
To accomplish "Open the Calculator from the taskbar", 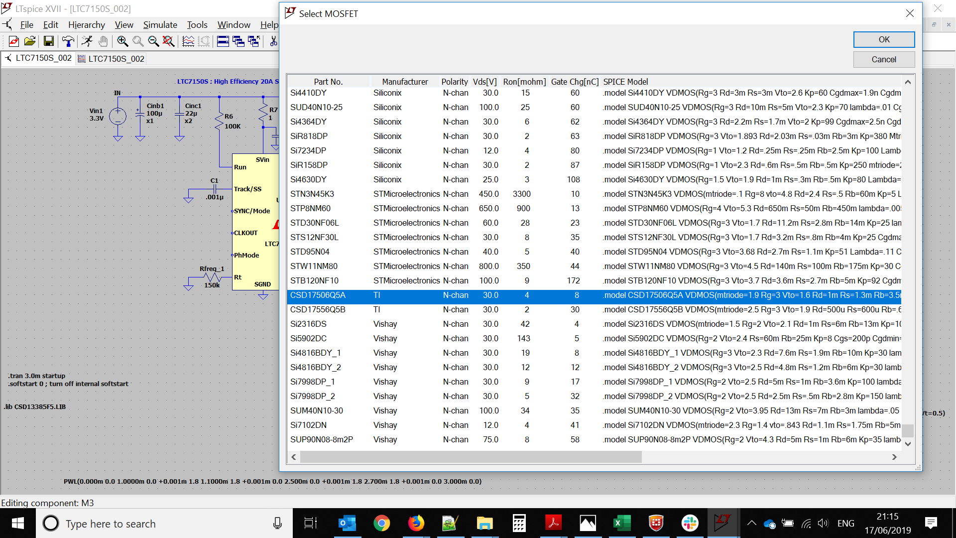I will click(519, 523).
